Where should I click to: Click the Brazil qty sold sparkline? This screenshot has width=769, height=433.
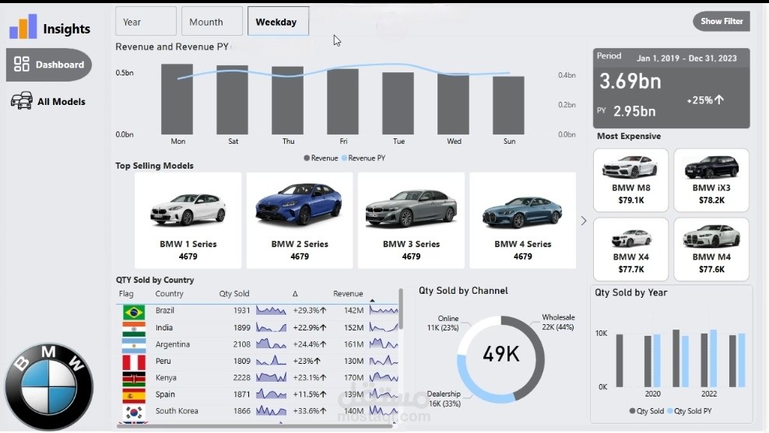(x=271, y=310)
